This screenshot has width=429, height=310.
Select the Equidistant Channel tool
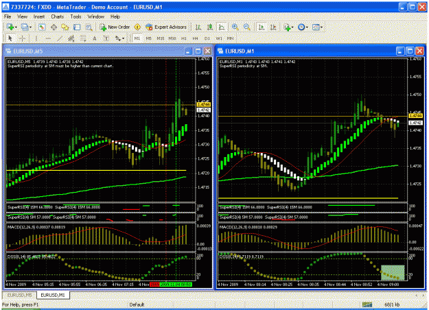(71, 38)
